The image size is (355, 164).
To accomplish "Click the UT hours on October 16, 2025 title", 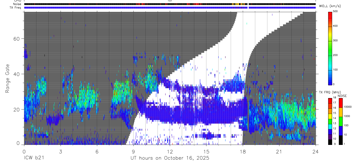I will [x=170, y=158].
